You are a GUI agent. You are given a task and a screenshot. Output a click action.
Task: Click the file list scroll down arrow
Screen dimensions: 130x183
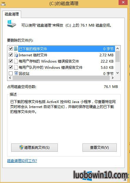[118, 73]
